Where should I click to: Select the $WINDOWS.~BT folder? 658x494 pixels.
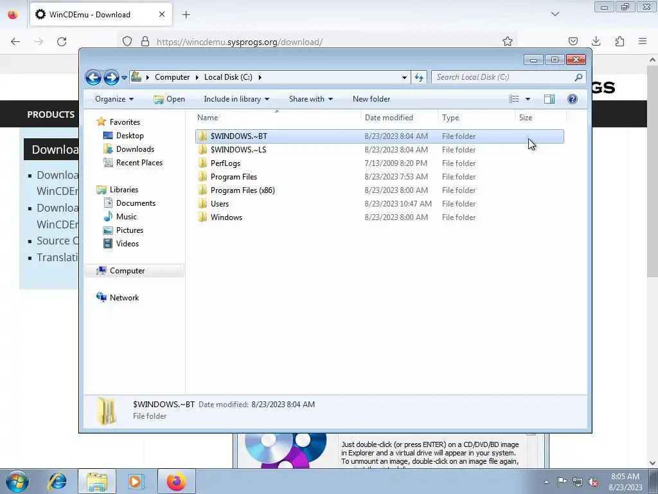(379, 136)
